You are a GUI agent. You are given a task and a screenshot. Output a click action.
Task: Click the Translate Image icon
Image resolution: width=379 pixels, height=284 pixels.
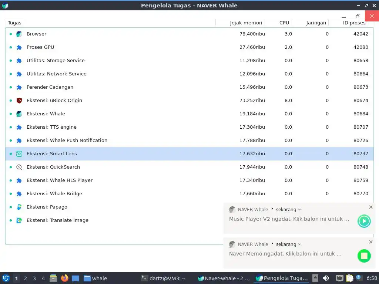point(19,220)
